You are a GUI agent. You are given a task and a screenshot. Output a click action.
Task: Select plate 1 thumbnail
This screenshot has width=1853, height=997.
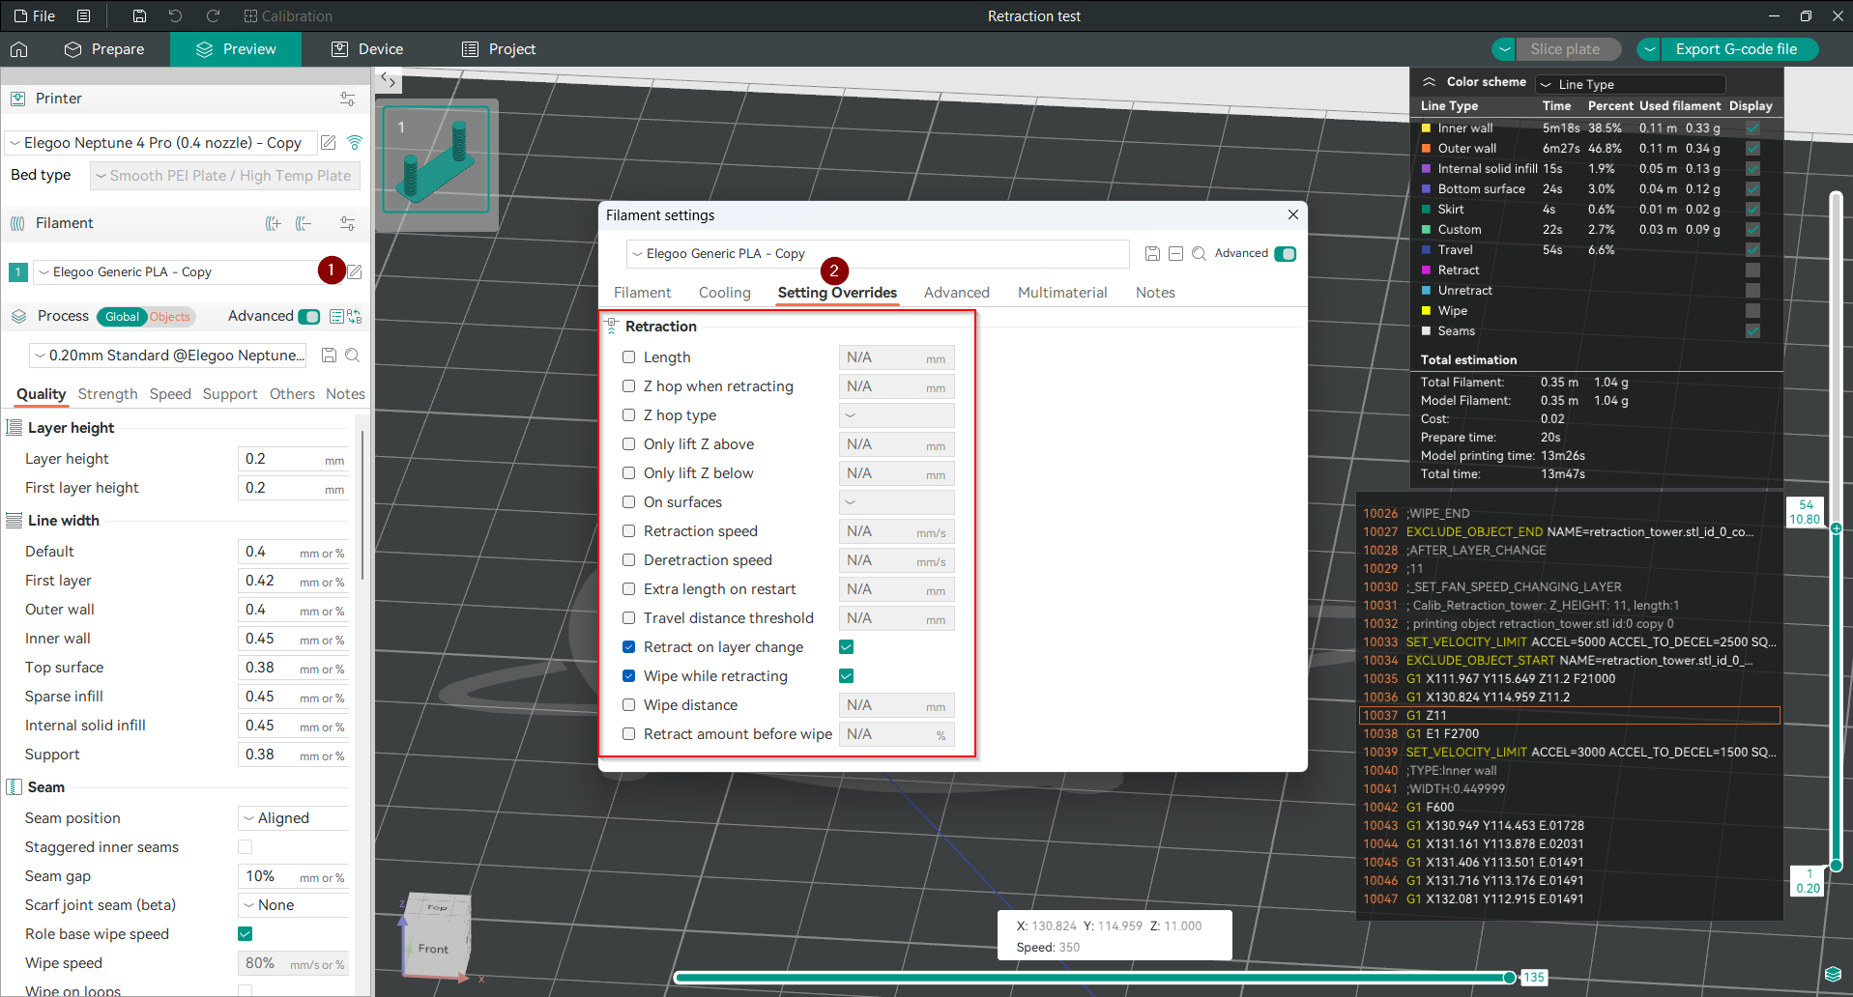(436, 159)
